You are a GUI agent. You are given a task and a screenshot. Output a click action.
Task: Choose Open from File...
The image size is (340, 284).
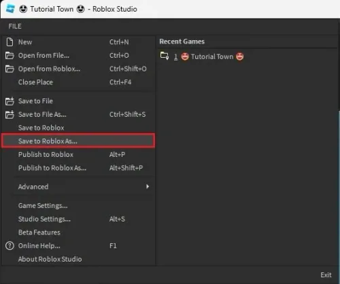pyautogui.click(x=78, y=56)
